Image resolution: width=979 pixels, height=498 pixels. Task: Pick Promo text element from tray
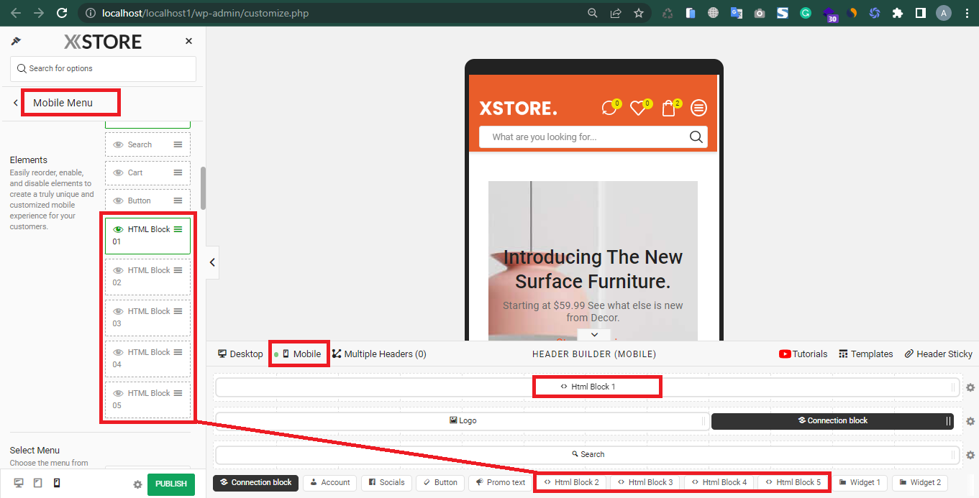(x=500, y=482)
